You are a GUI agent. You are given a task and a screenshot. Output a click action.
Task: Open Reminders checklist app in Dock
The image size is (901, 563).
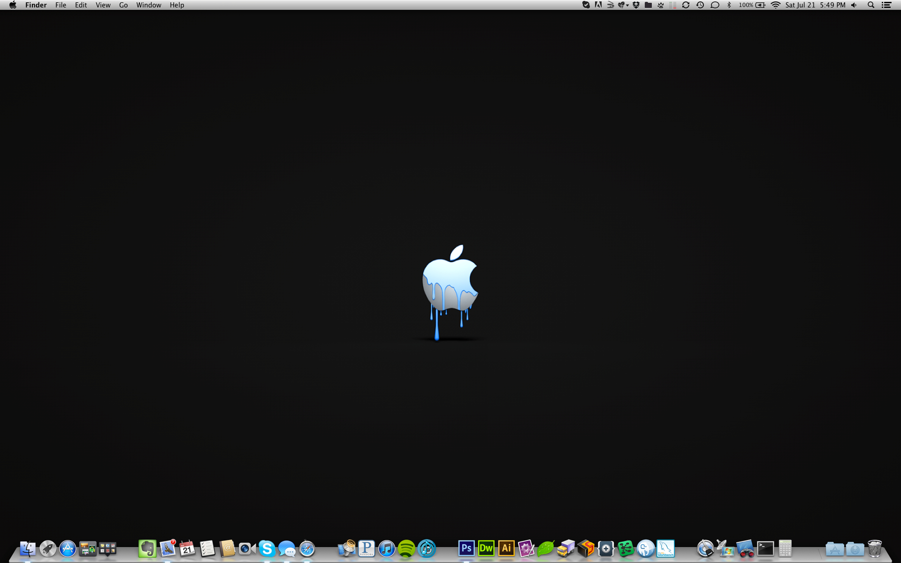pyautogui.click(x=207, y=548)
